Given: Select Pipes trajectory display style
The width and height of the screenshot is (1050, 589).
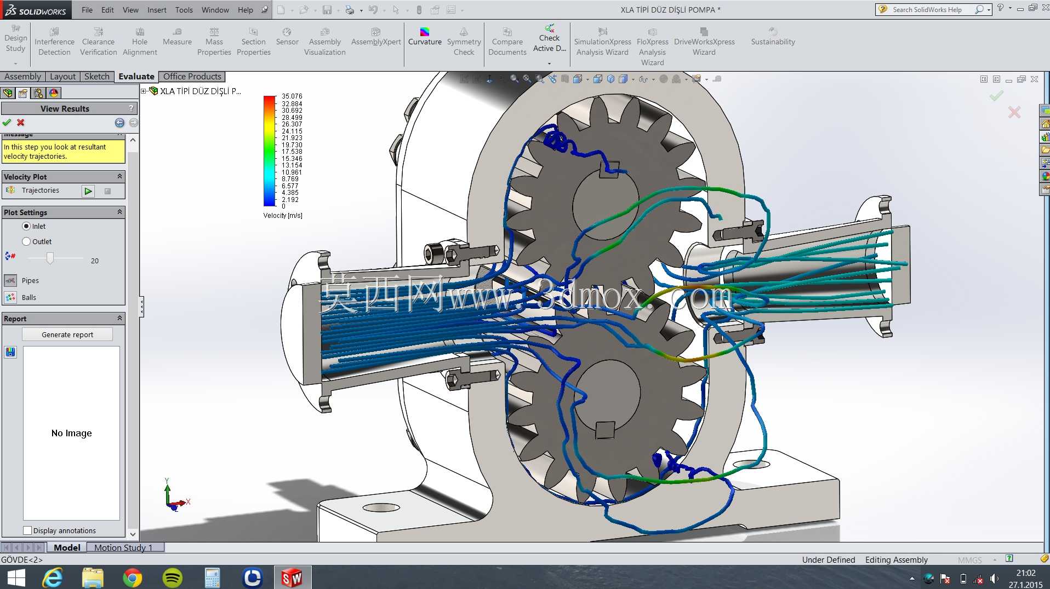Looking at the screenshot, I should click(10, 281).
